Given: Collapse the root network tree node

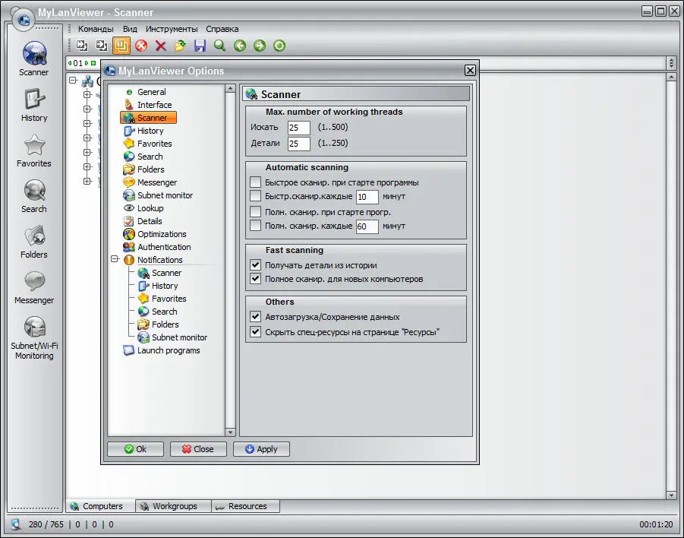Looking at the screenshot, I should coord(73,81).
